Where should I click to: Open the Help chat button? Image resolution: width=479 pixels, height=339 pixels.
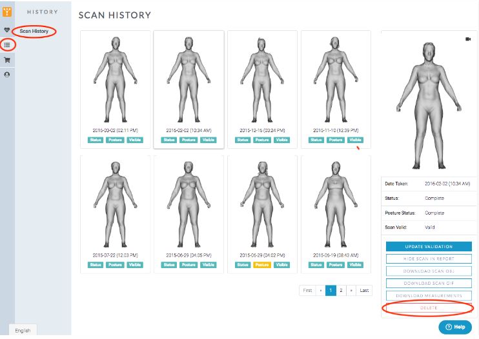point(455,327)
